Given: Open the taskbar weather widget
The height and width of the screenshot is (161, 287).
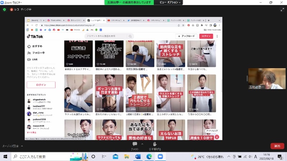Looking at the screenshot, I should (x=207, y=157).
